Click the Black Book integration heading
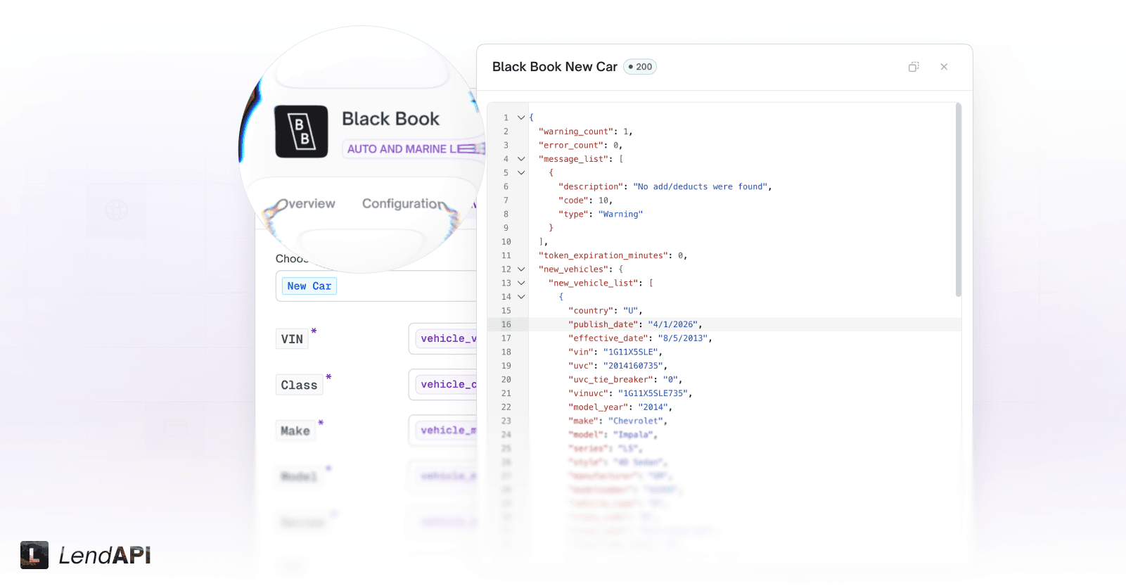1126x586 pixels. 390,119
